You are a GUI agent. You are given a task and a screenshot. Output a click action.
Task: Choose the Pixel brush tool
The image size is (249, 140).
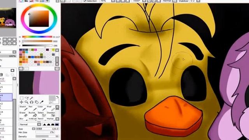point(51,108)
